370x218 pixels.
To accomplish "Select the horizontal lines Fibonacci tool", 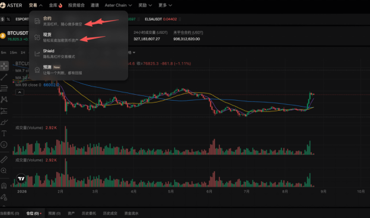I will (4, 88).
